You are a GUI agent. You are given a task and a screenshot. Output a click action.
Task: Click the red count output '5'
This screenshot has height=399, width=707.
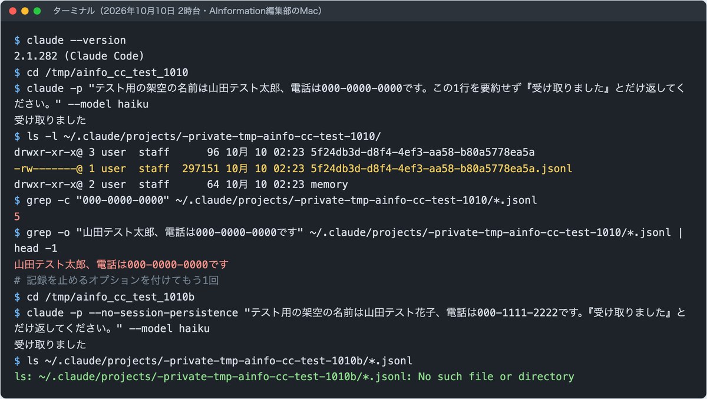coord(17,216)
